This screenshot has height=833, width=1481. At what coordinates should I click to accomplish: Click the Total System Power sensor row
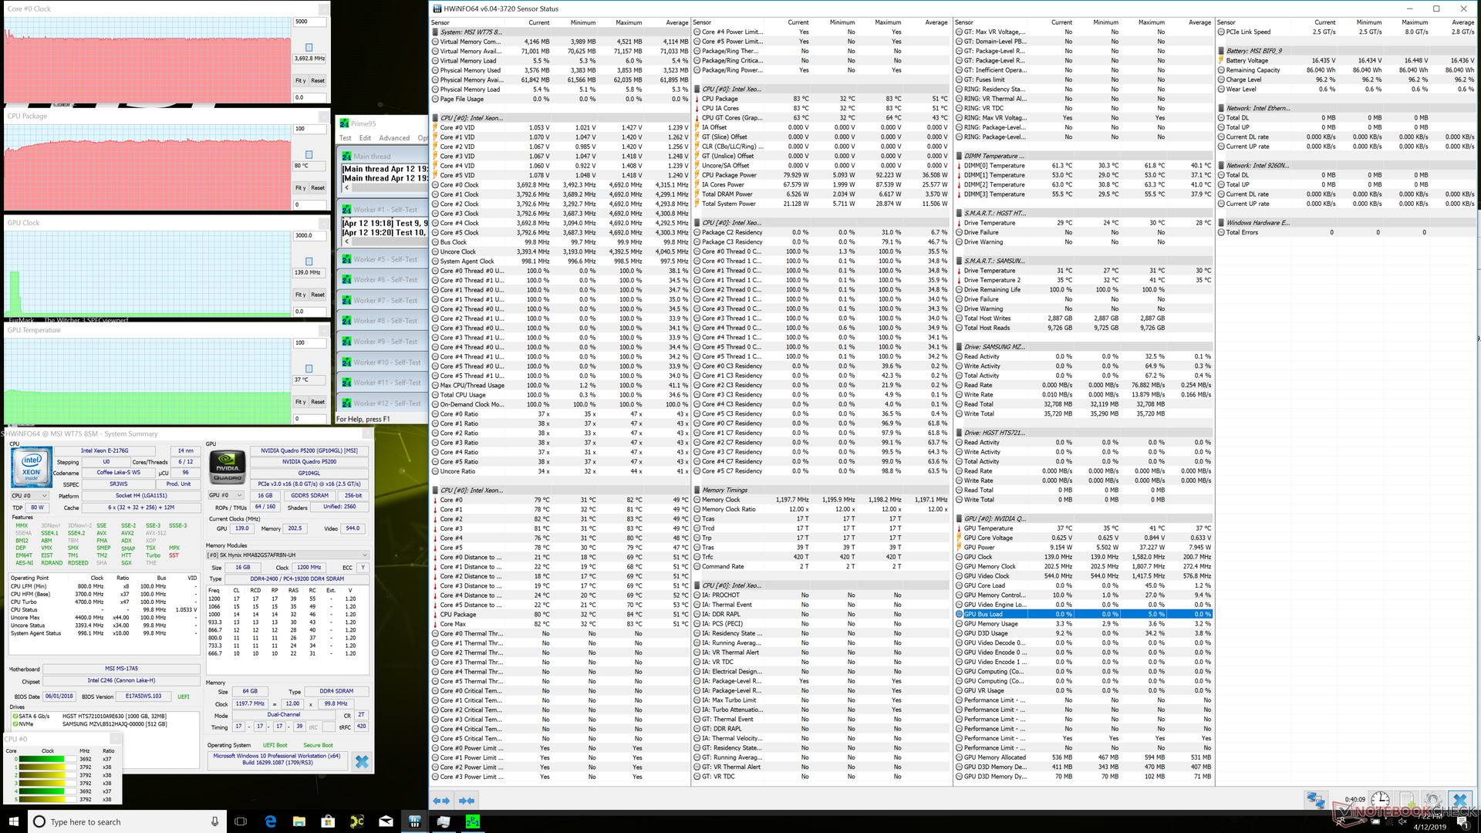(x=821, y=204)
